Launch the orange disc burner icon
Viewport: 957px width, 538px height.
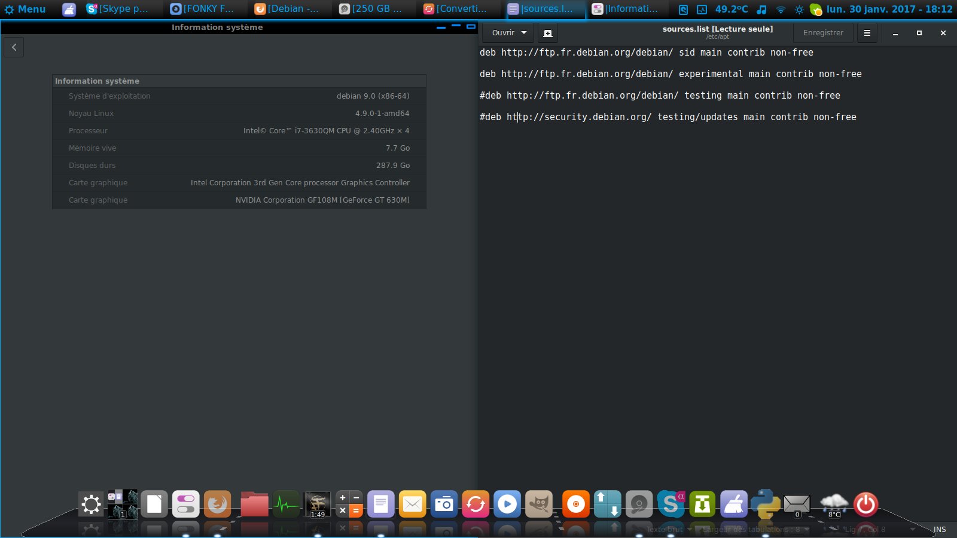point(576,505)
